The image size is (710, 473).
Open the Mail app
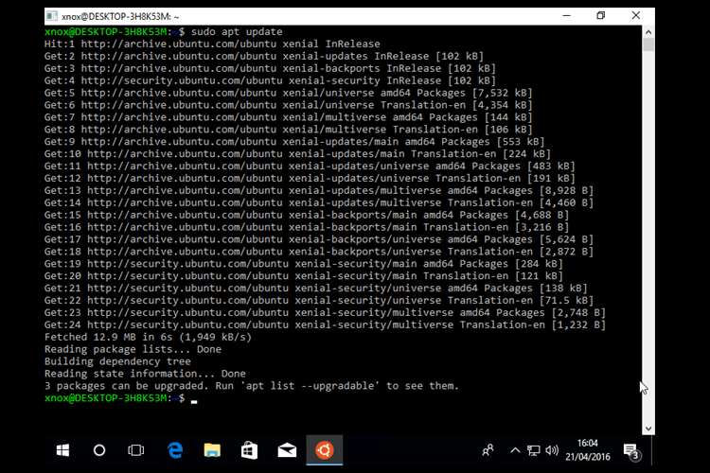287,450
